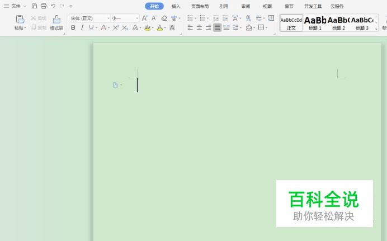Click the paragraph layout icon beside cursor
The width and height of the screenshot is (387, 241).
[x=115, y=85]
